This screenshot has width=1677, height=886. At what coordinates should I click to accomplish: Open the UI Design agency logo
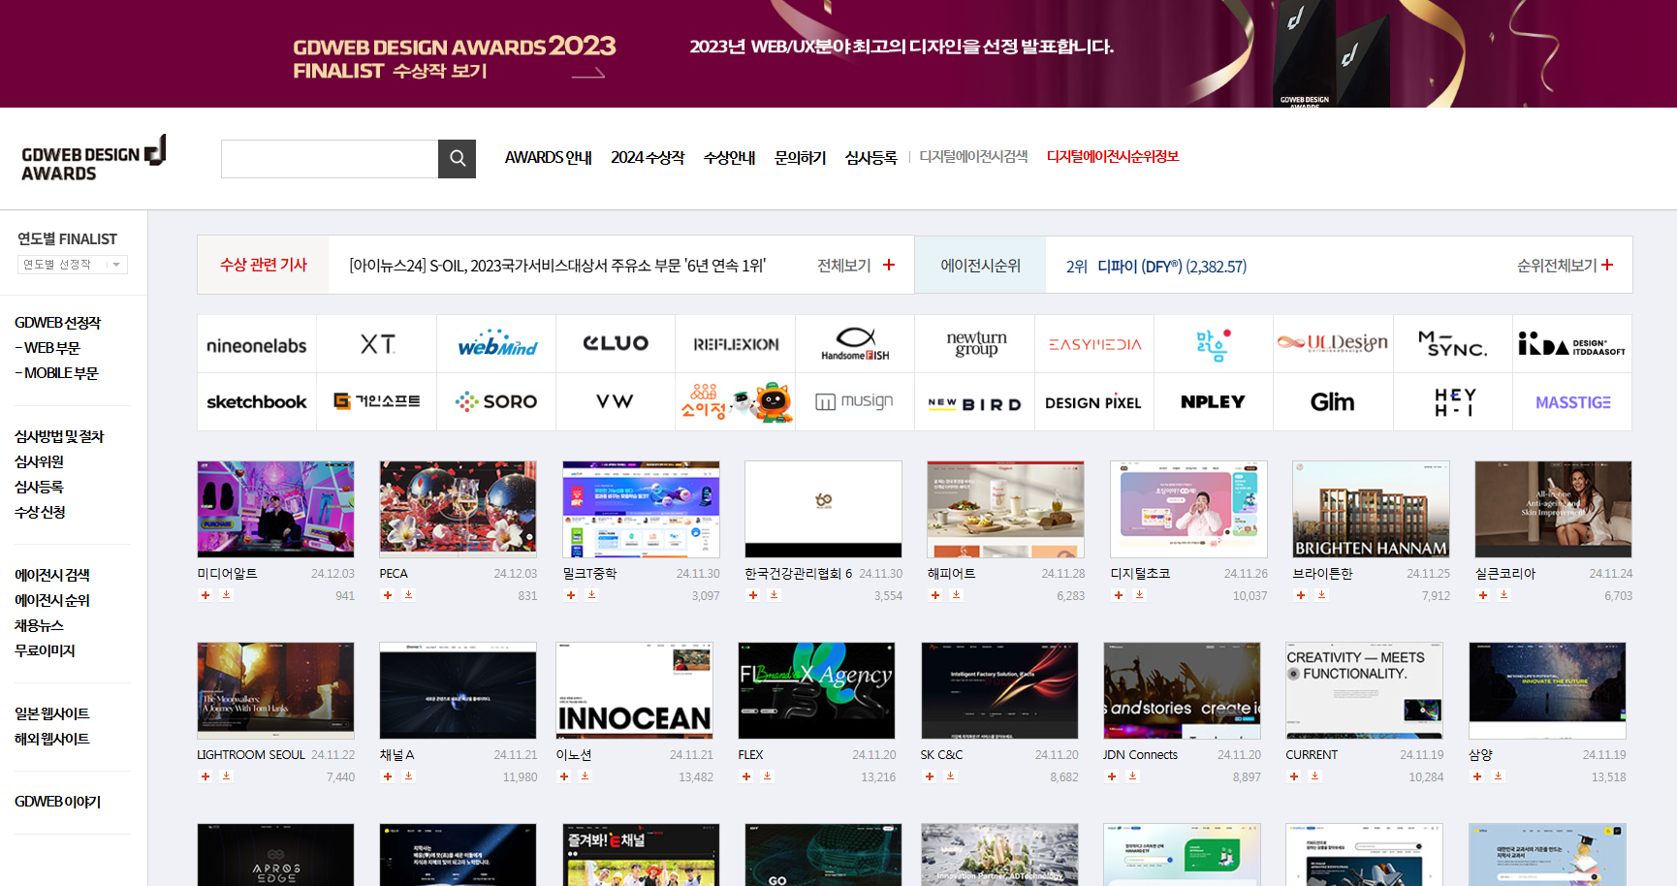coord(1333,345)
